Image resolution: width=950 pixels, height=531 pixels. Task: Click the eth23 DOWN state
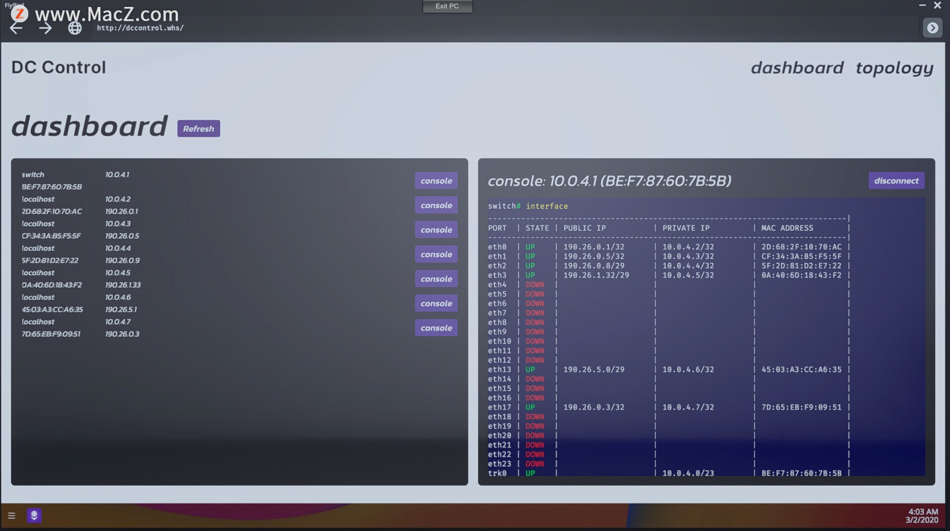click(x=534, y=464)
